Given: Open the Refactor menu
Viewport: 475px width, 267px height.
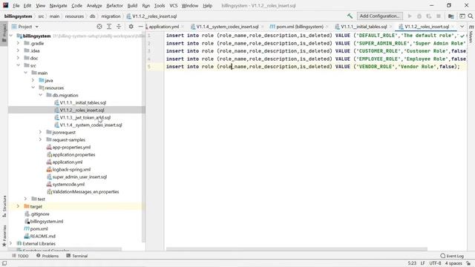Looking at the screenshot, I should pyautogui.click(x=114, y=6).
